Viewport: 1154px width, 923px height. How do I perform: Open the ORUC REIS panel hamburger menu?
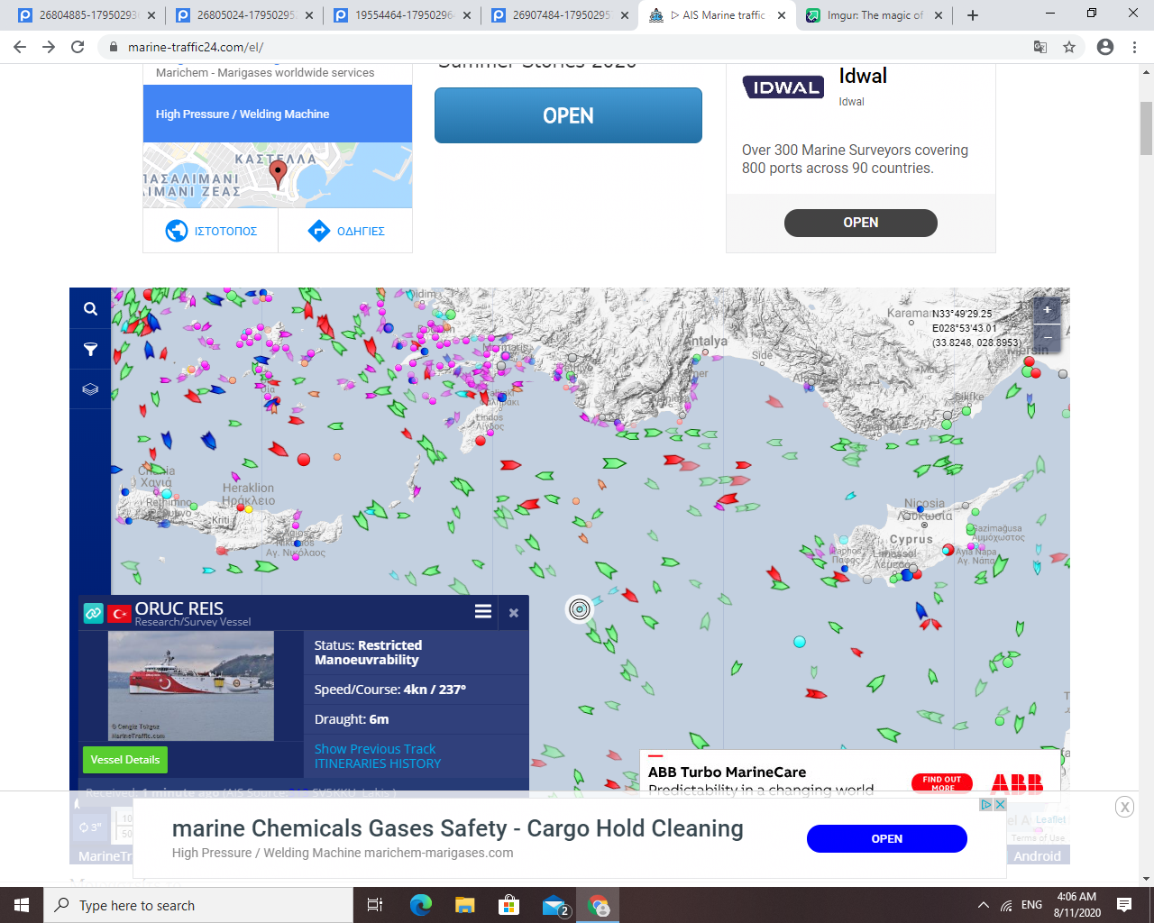(483, 611)
